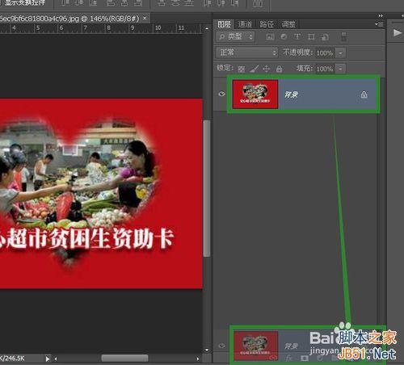Switch to the 路径 tab
This screenshot has height=365, width=404.
(x=267, y=24)
